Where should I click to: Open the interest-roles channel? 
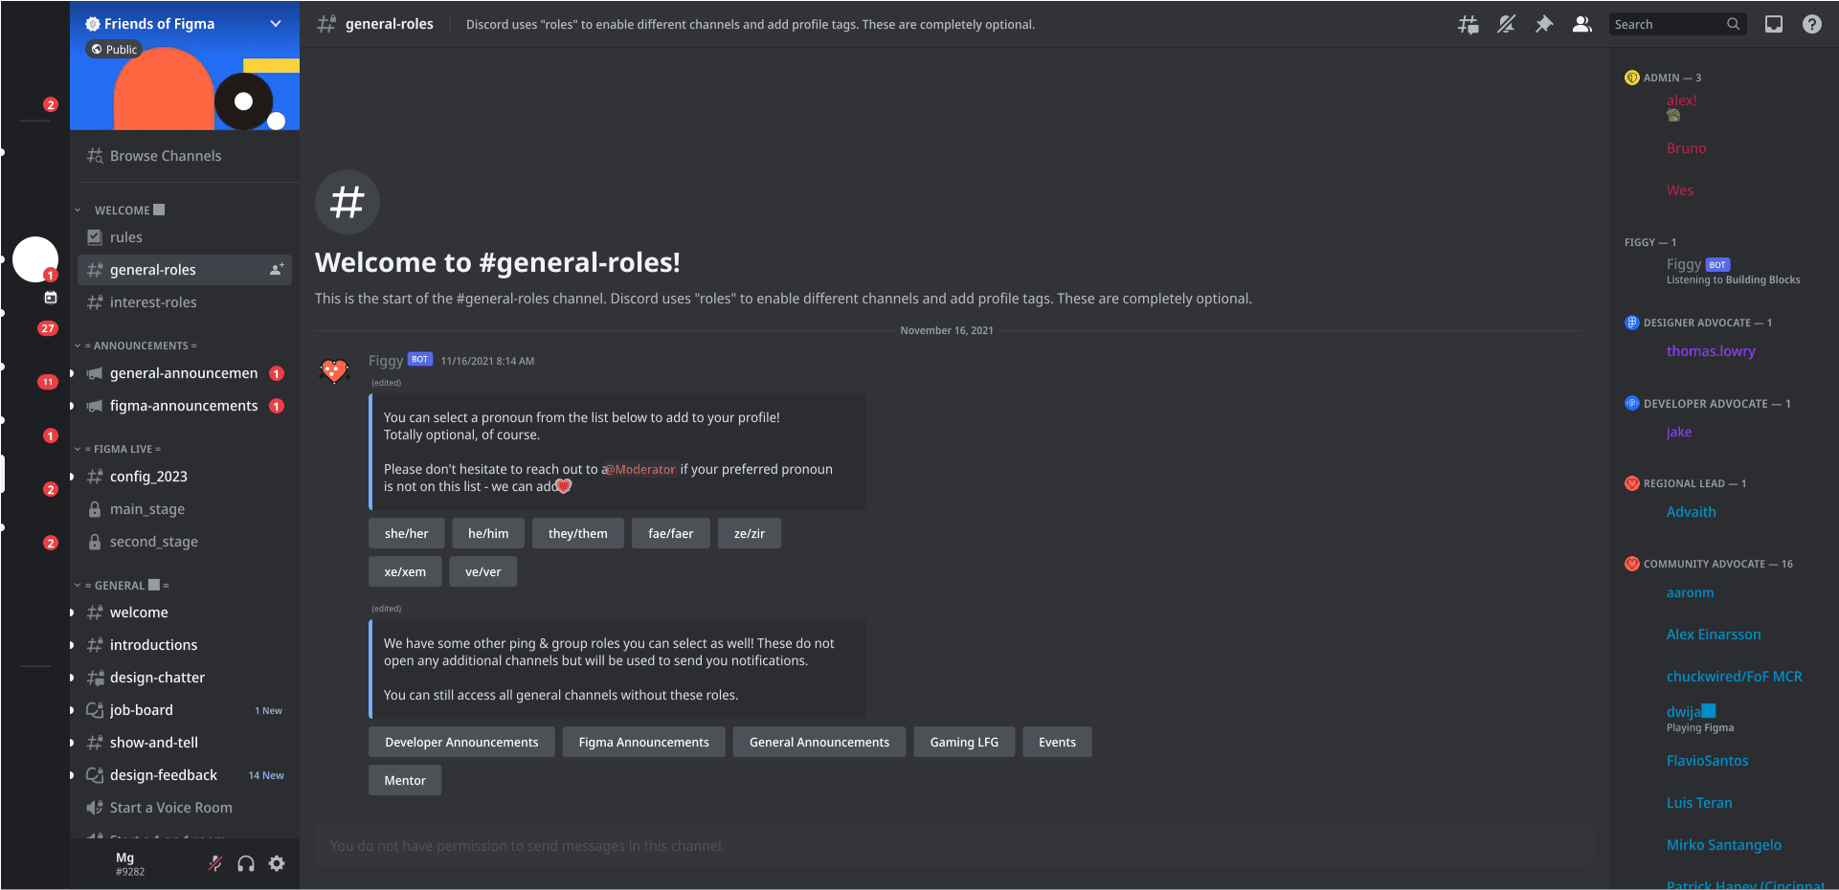click(185, 302)
